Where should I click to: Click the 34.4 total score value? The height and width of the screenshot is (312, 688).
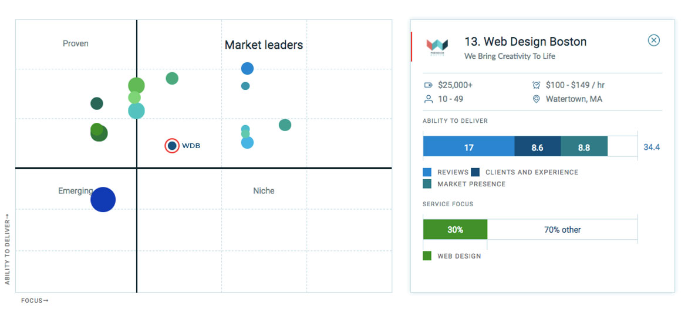[652, 147]
